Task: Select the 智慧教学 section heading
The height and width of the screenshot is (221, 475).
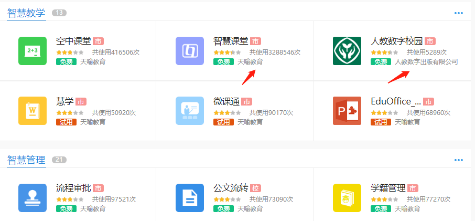Action: click(x=26, y=13)
